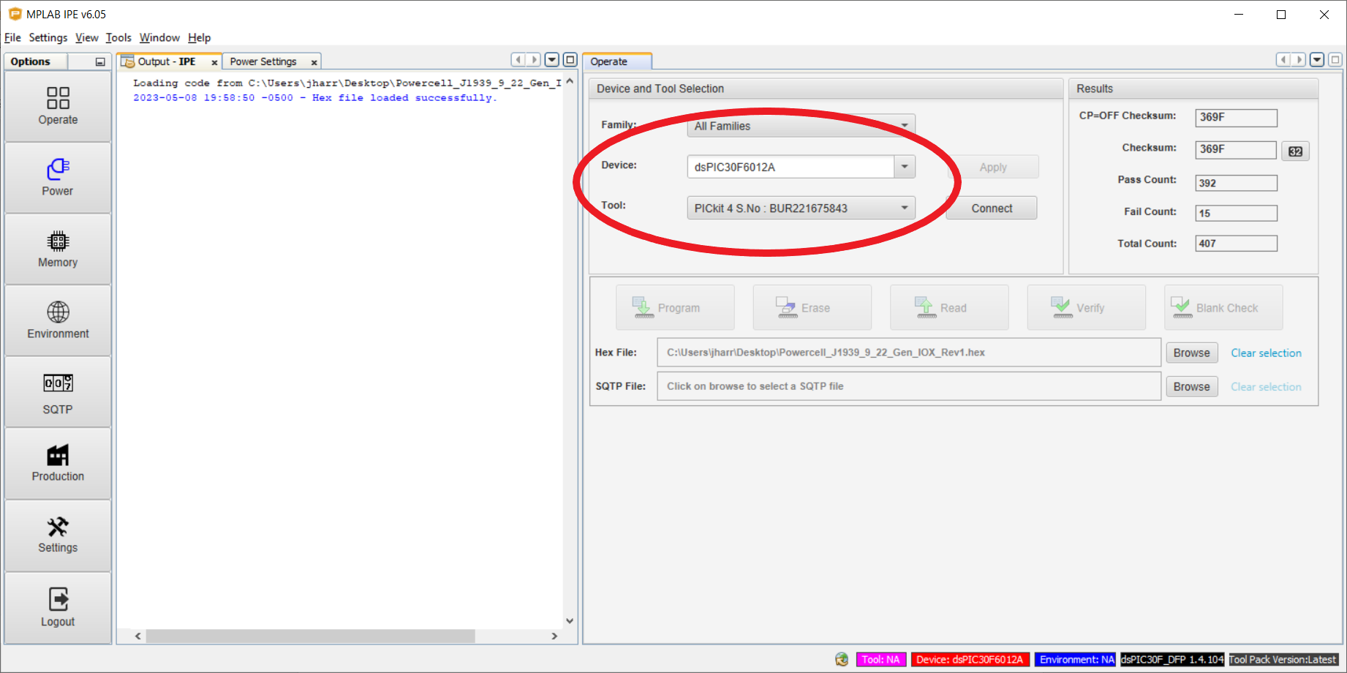
Task: Minimize the Options panel
Action: [100, 62]
